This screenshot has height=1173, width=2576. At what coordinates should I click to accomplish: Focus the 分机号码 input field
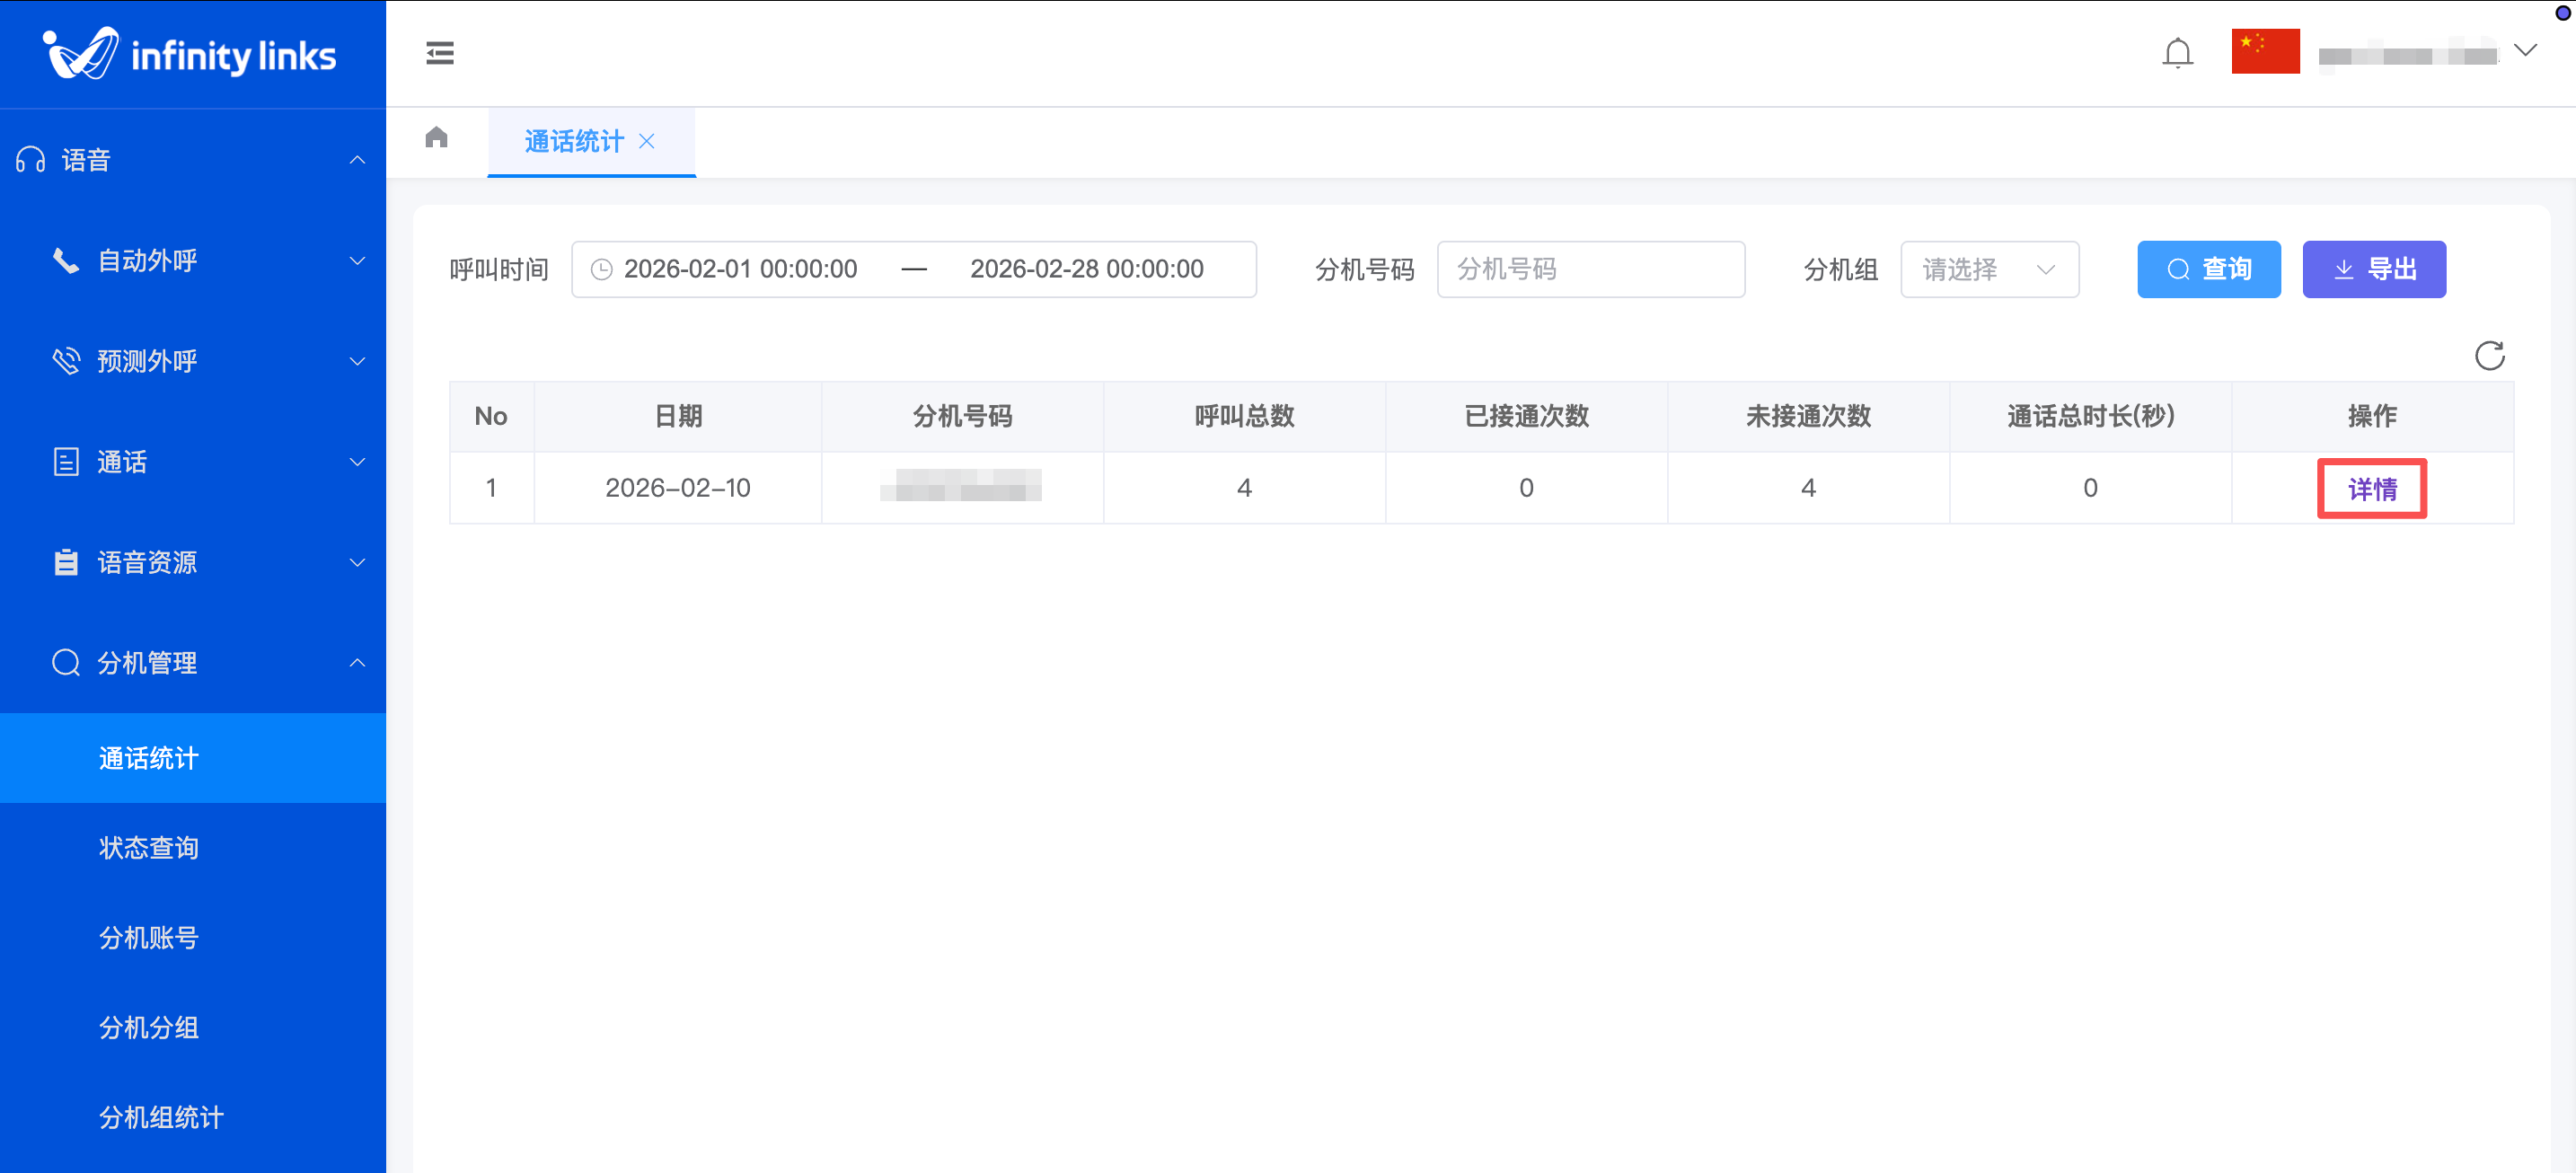[x=1590, y=270]
